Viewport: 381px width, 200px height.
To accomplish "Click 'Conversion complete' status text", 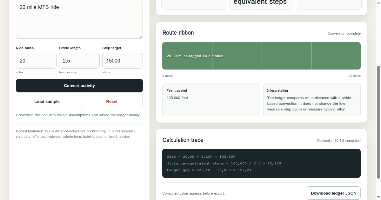I will tap(344, 33).
